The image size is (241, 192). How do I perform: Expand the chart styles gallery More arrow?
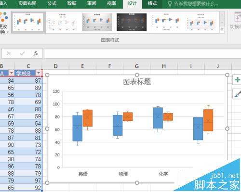[x=222, y=29]
